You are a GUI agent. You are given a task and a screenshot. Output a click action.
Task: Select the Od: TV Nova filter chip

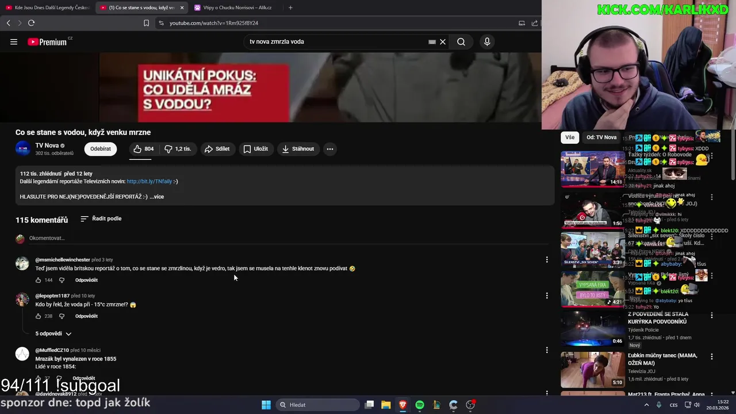point(601,137)
